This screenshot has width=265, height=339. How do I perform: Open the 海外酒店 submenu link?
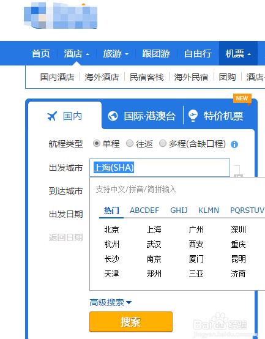pyautogui.click(x=102, y=77)
